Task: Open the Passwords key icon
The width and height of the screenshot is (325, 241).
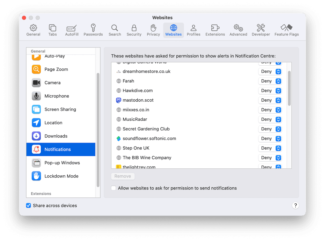Action: click(x=93, y=28)
